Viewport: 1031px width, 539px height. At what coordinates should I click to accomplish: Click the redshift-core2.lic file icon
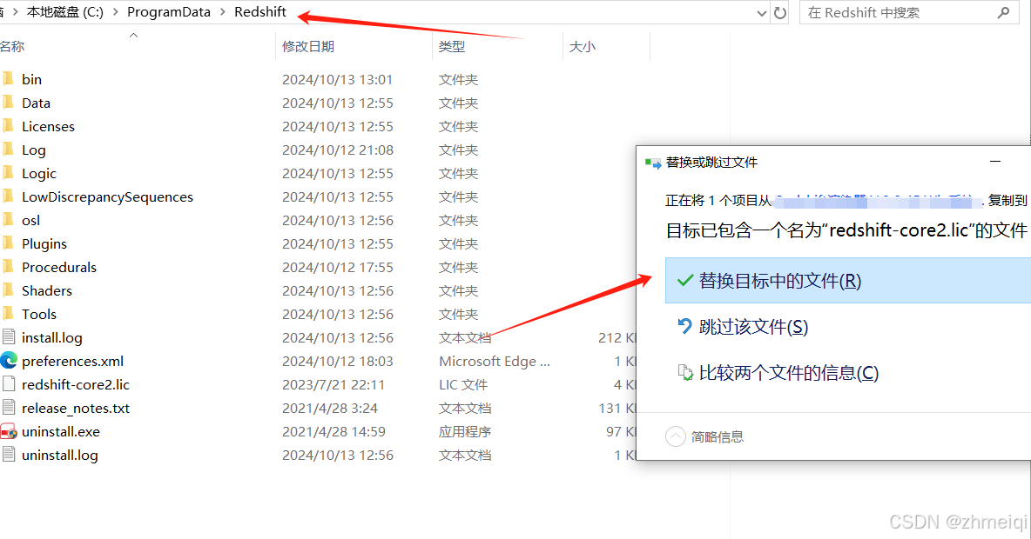coord(9,384)
